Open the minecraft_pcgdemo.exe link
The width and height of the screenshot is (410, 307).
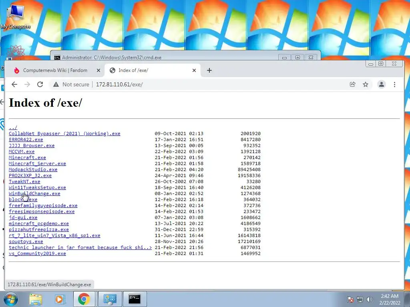(39, 223)
